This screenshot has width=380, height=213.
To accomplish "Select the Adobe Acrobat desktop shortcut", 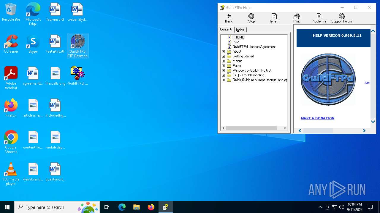I will pyautogui.click(x=11, y=78).
